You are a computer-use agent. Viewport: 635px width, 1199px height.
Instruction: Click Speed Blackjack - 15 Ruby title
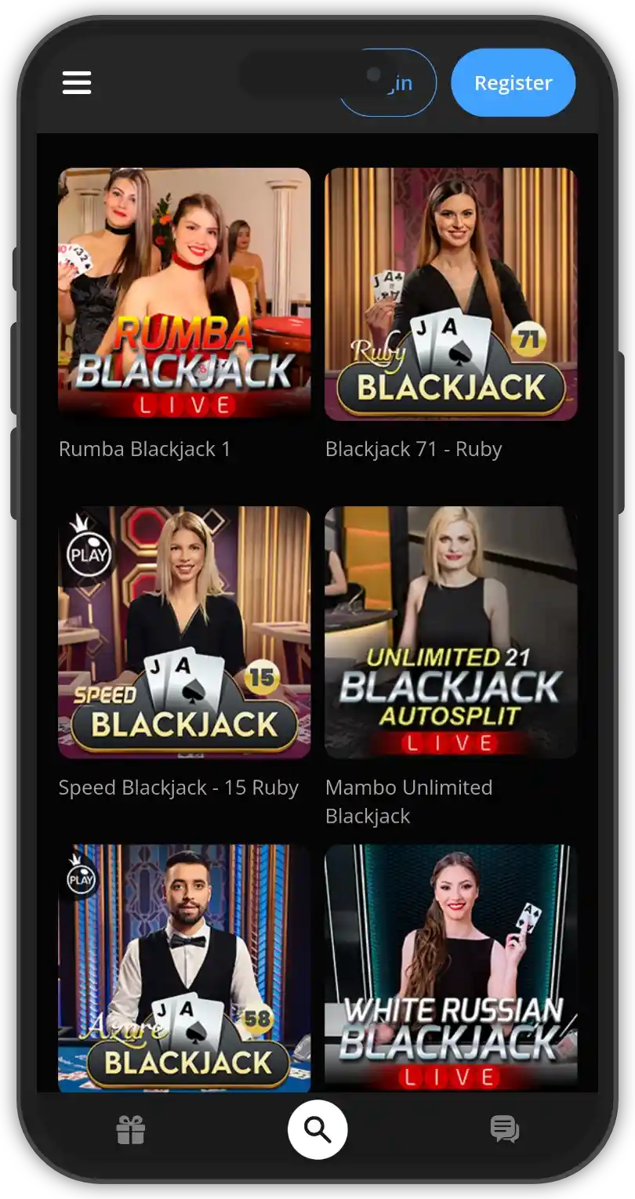pos(179,788)
